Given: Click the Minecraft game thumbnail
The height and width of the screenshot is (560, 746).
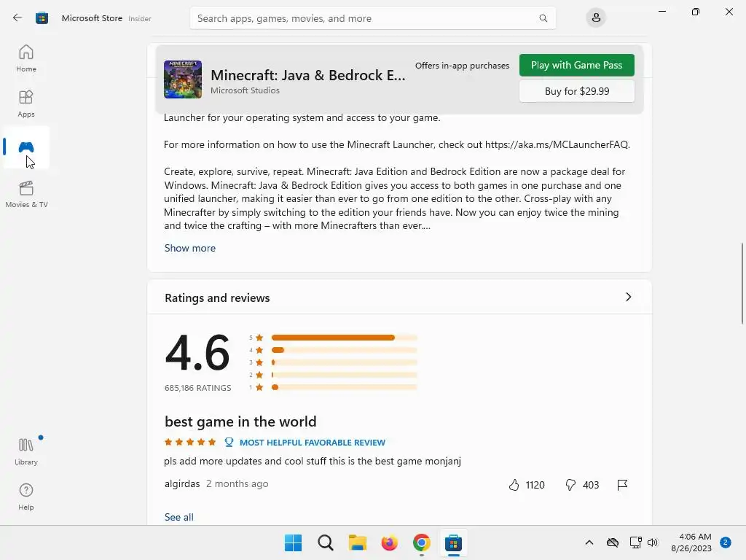Looking at the screenshot, I should 183,79.
